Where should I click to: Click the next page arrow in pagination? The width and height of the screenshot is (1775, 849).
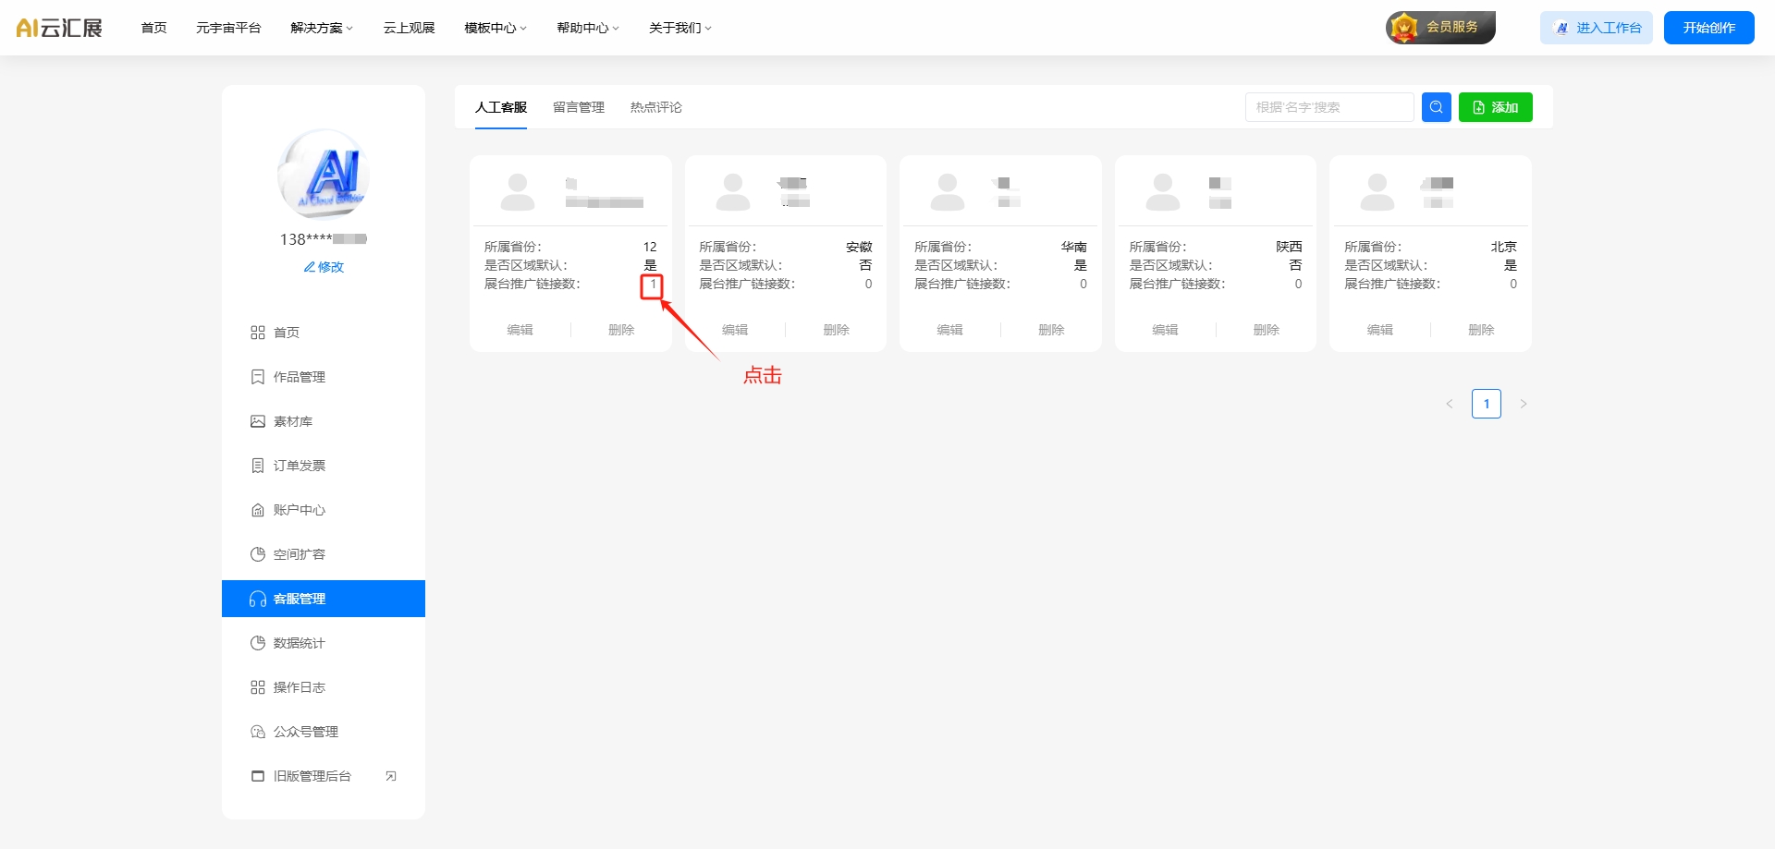tap(1524, 404)
